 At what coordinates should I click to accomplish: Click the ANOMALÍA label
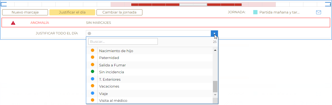(x=40, y=23)
